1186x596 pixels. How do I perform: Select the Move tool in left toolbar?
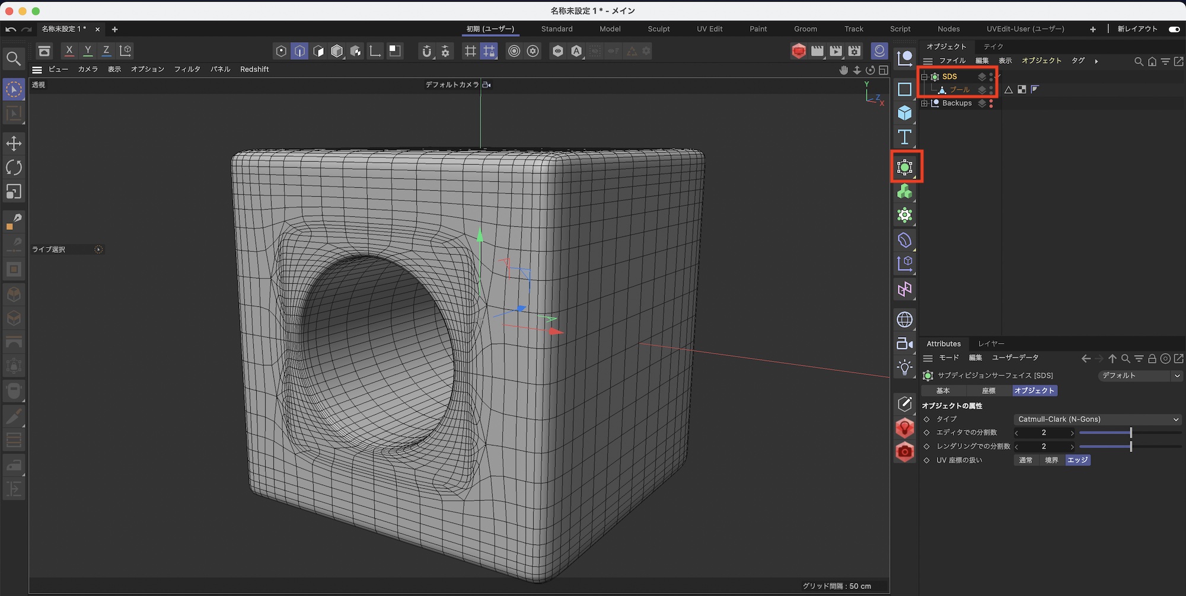(14, 143)
